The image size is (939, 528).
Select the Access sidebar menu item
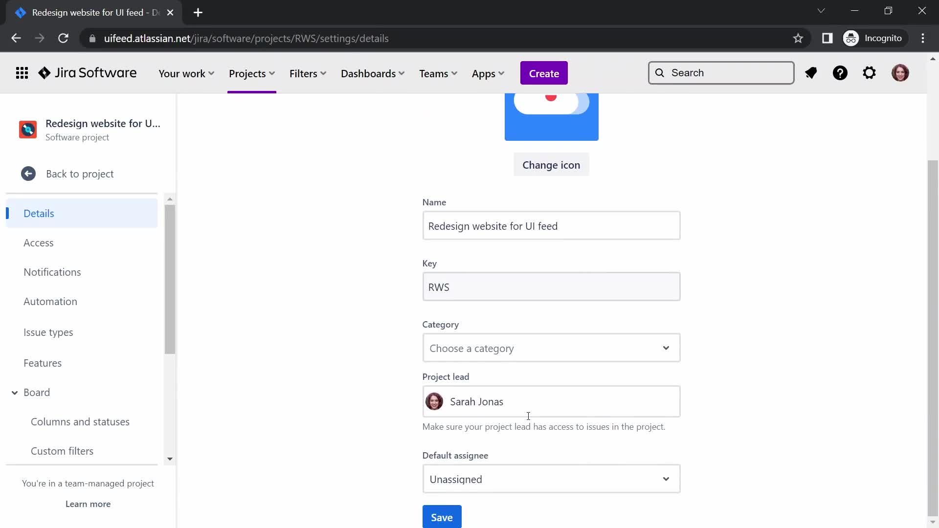38,242
